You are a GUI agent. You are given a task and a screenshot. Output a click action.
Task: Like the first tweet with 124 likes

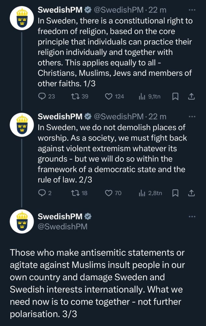pos(114,96)
